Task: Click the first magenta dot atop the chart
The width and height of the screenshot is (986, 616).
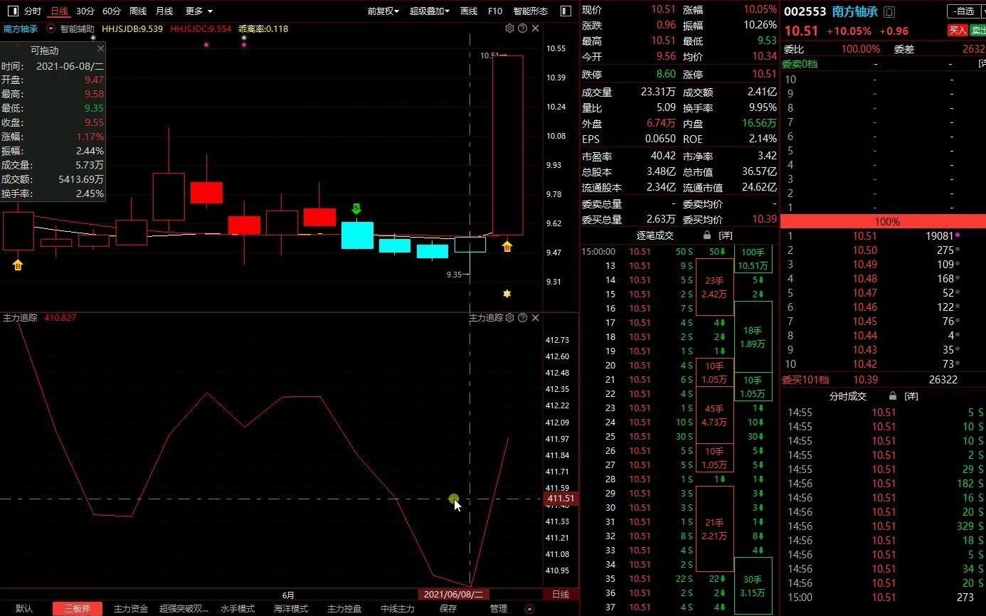Action: 206,45
